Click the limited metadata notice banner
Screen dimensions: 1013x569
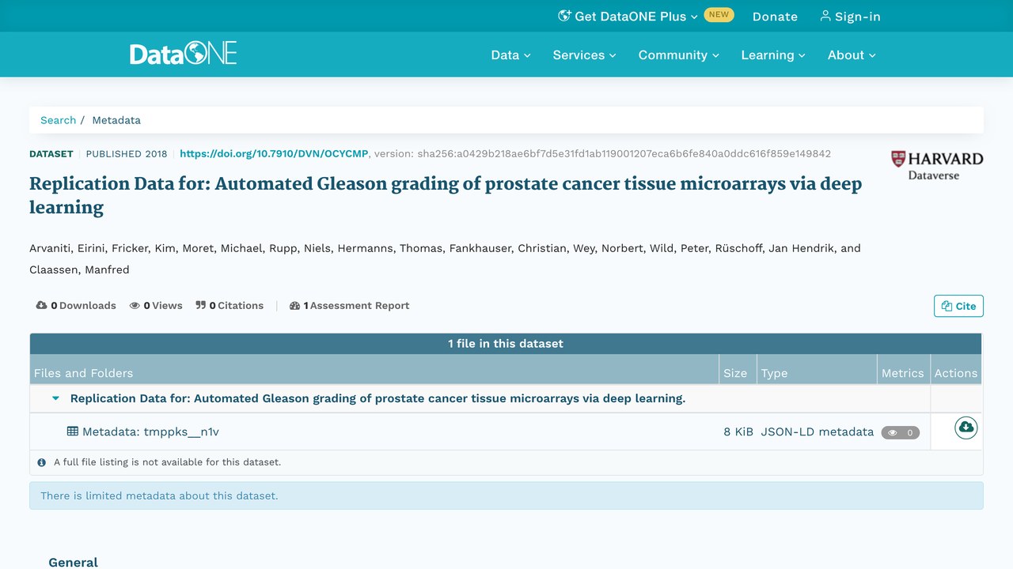[506, 496]
